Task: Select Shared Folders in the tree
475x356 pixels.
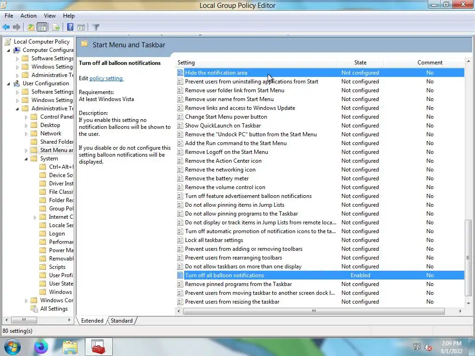Action: pos(57,142)
